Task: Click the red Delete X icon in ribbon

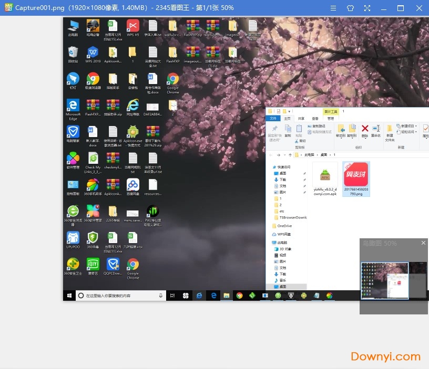Action: pos(365,129)
